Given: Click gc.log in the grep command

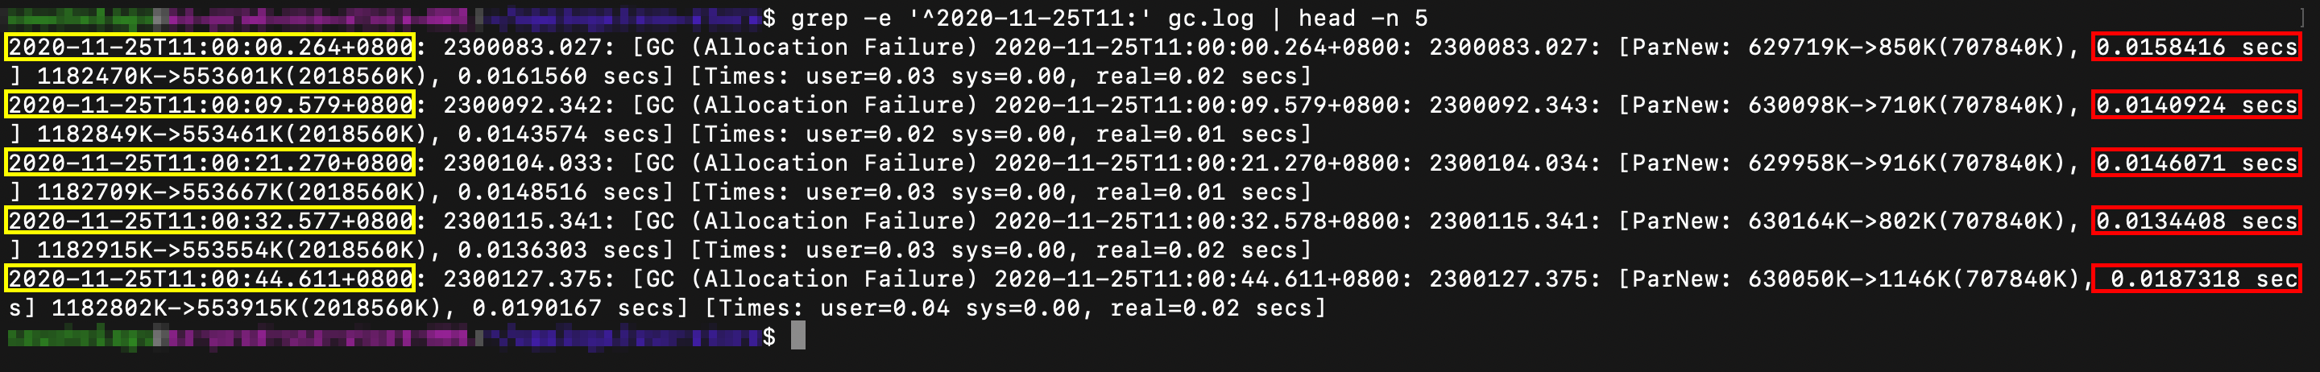Looking at the screenshot, I should pyautogui.click(x=1211, y=18).
